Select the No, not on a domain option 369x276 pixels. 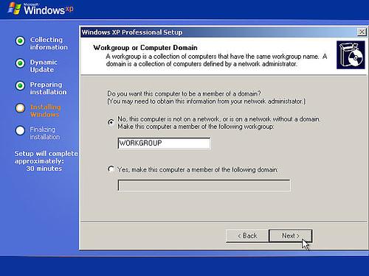(x=111, y=122)
